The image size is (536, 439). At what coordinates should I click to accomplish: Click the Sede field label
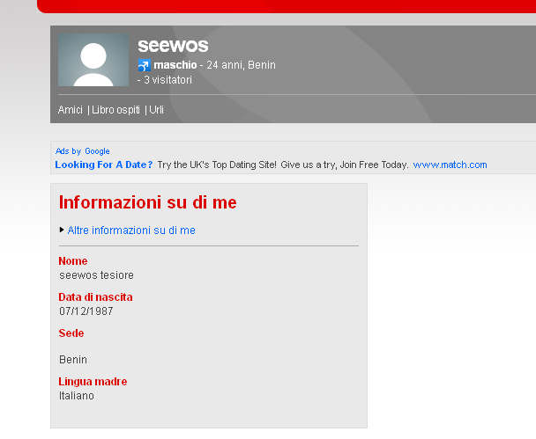pos(71,333)
